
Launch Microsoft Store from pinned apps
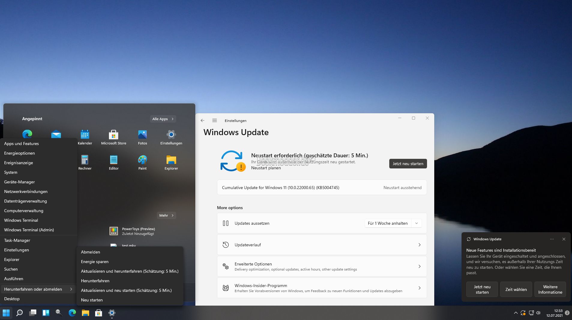114,138
